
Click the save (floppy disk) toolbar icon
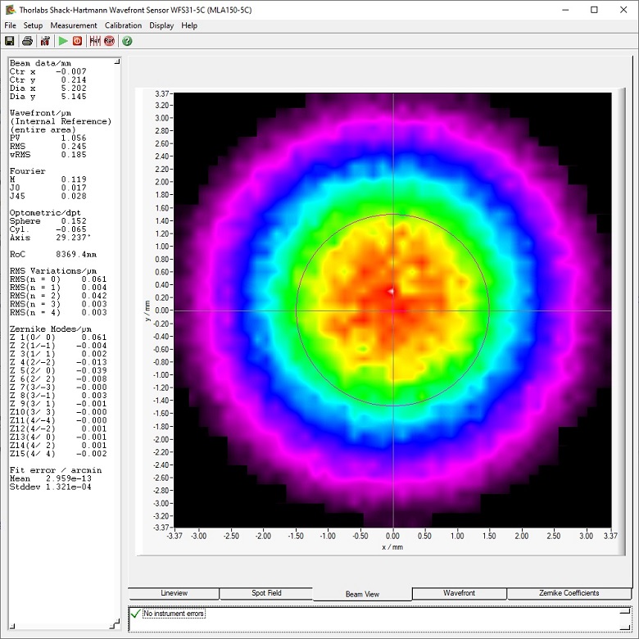tap(10, 41)
